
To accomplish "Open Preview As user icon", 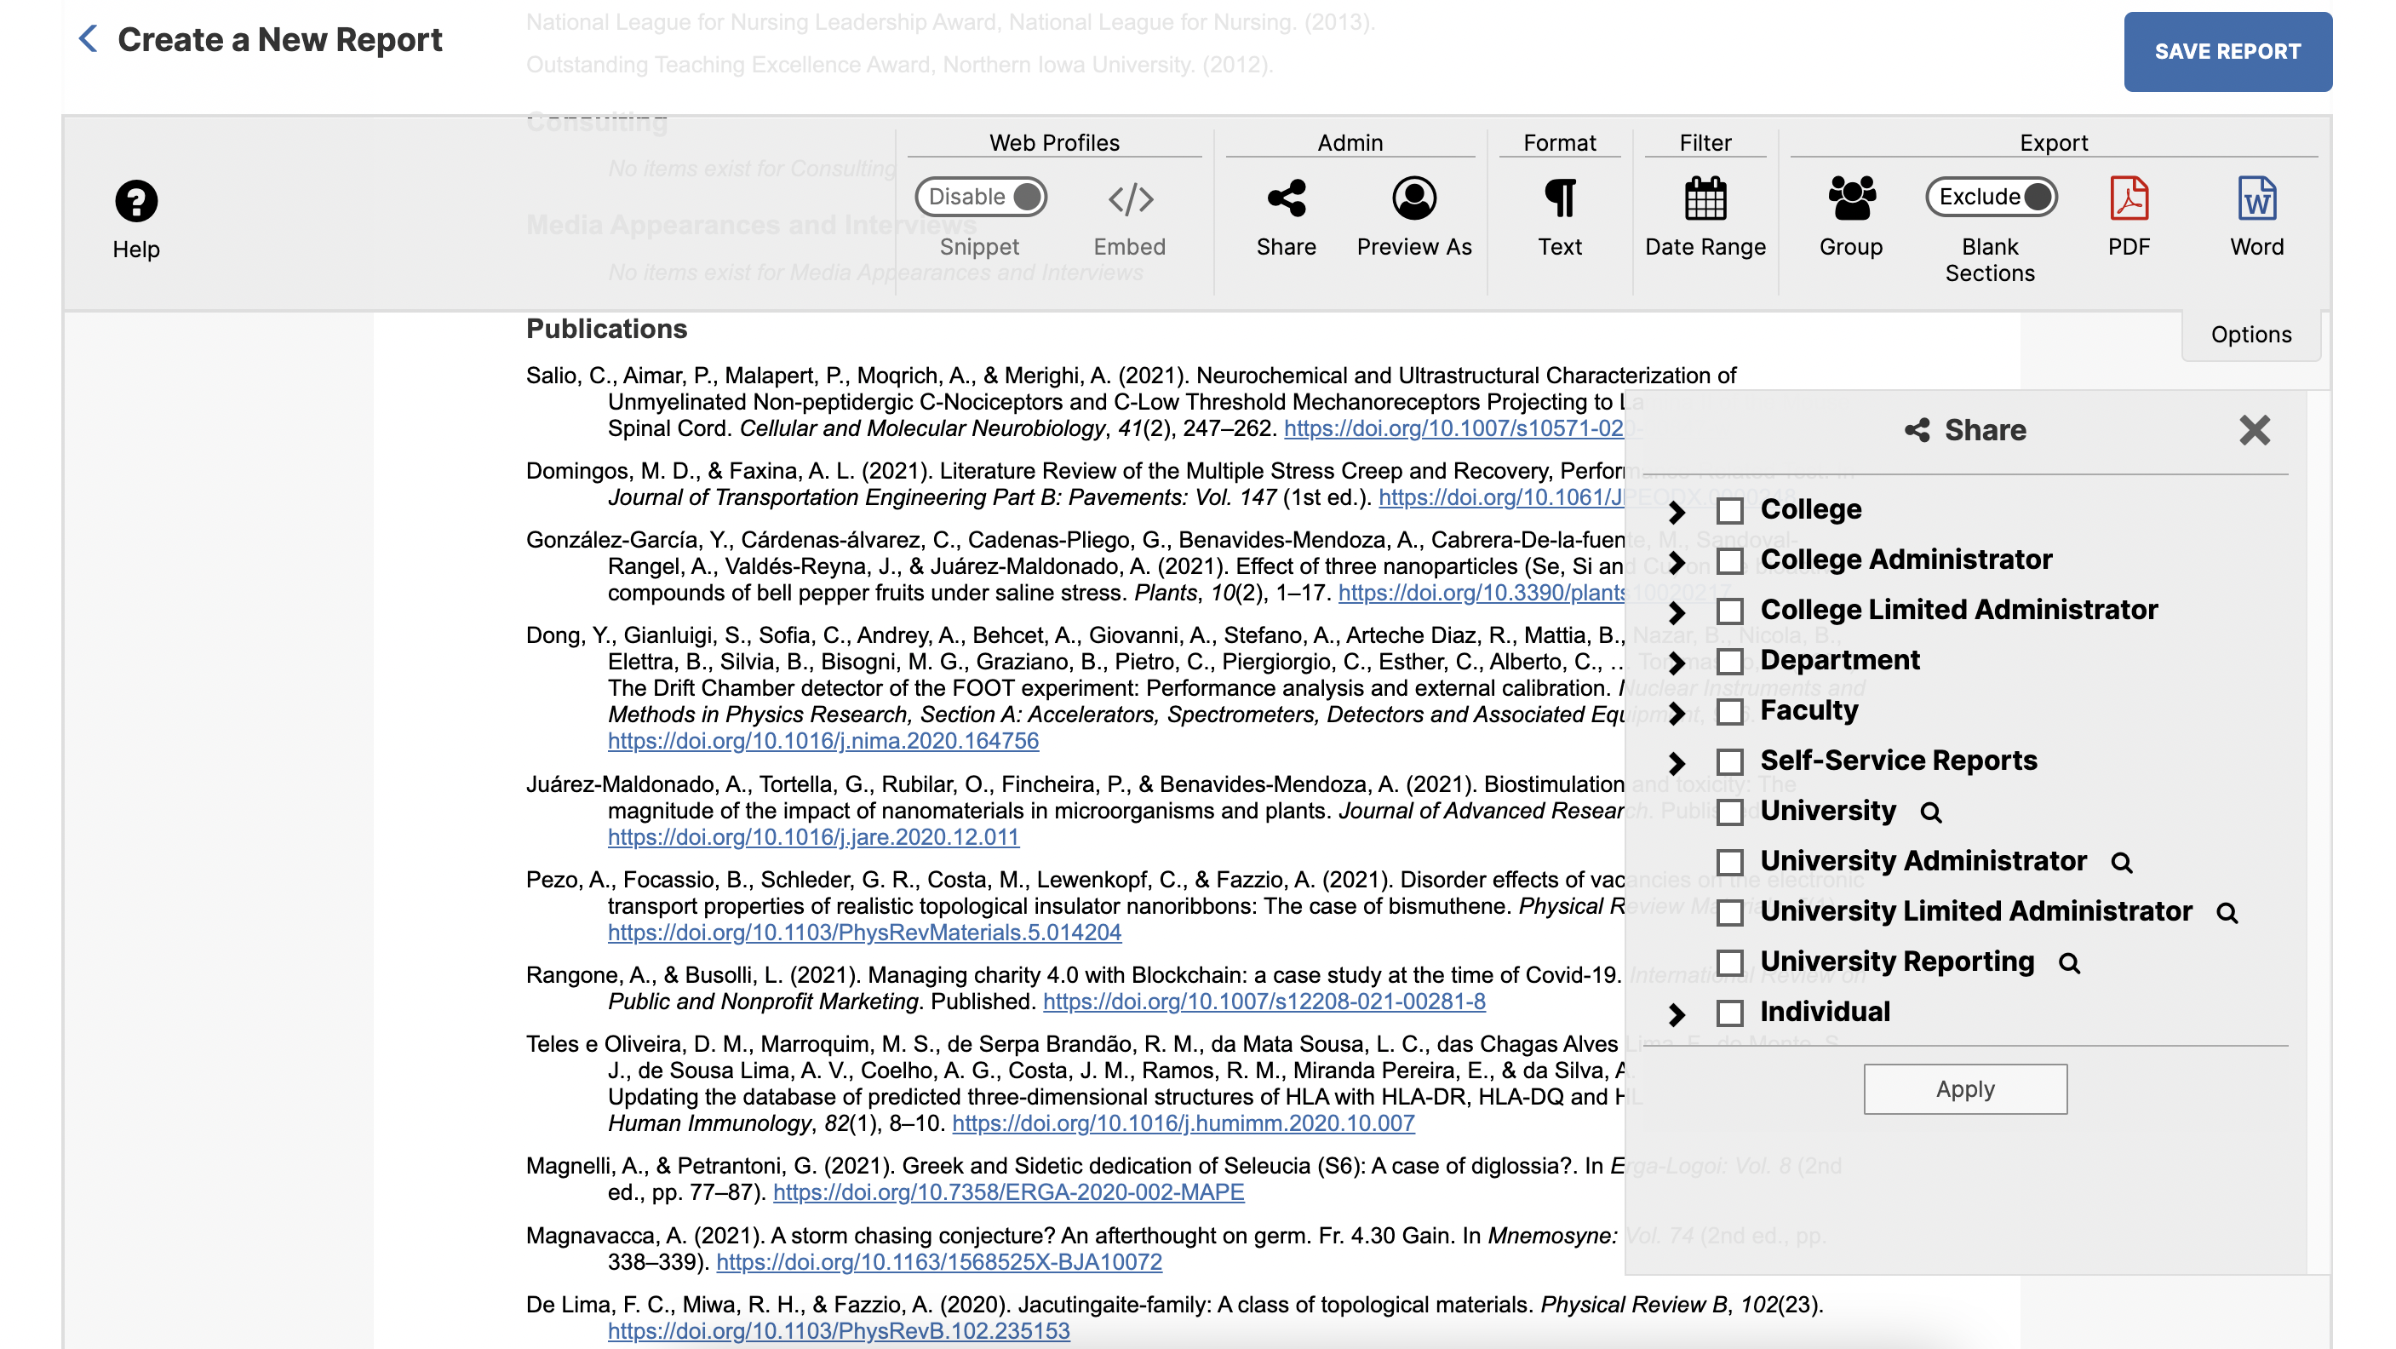I will tap(1413, 198).
